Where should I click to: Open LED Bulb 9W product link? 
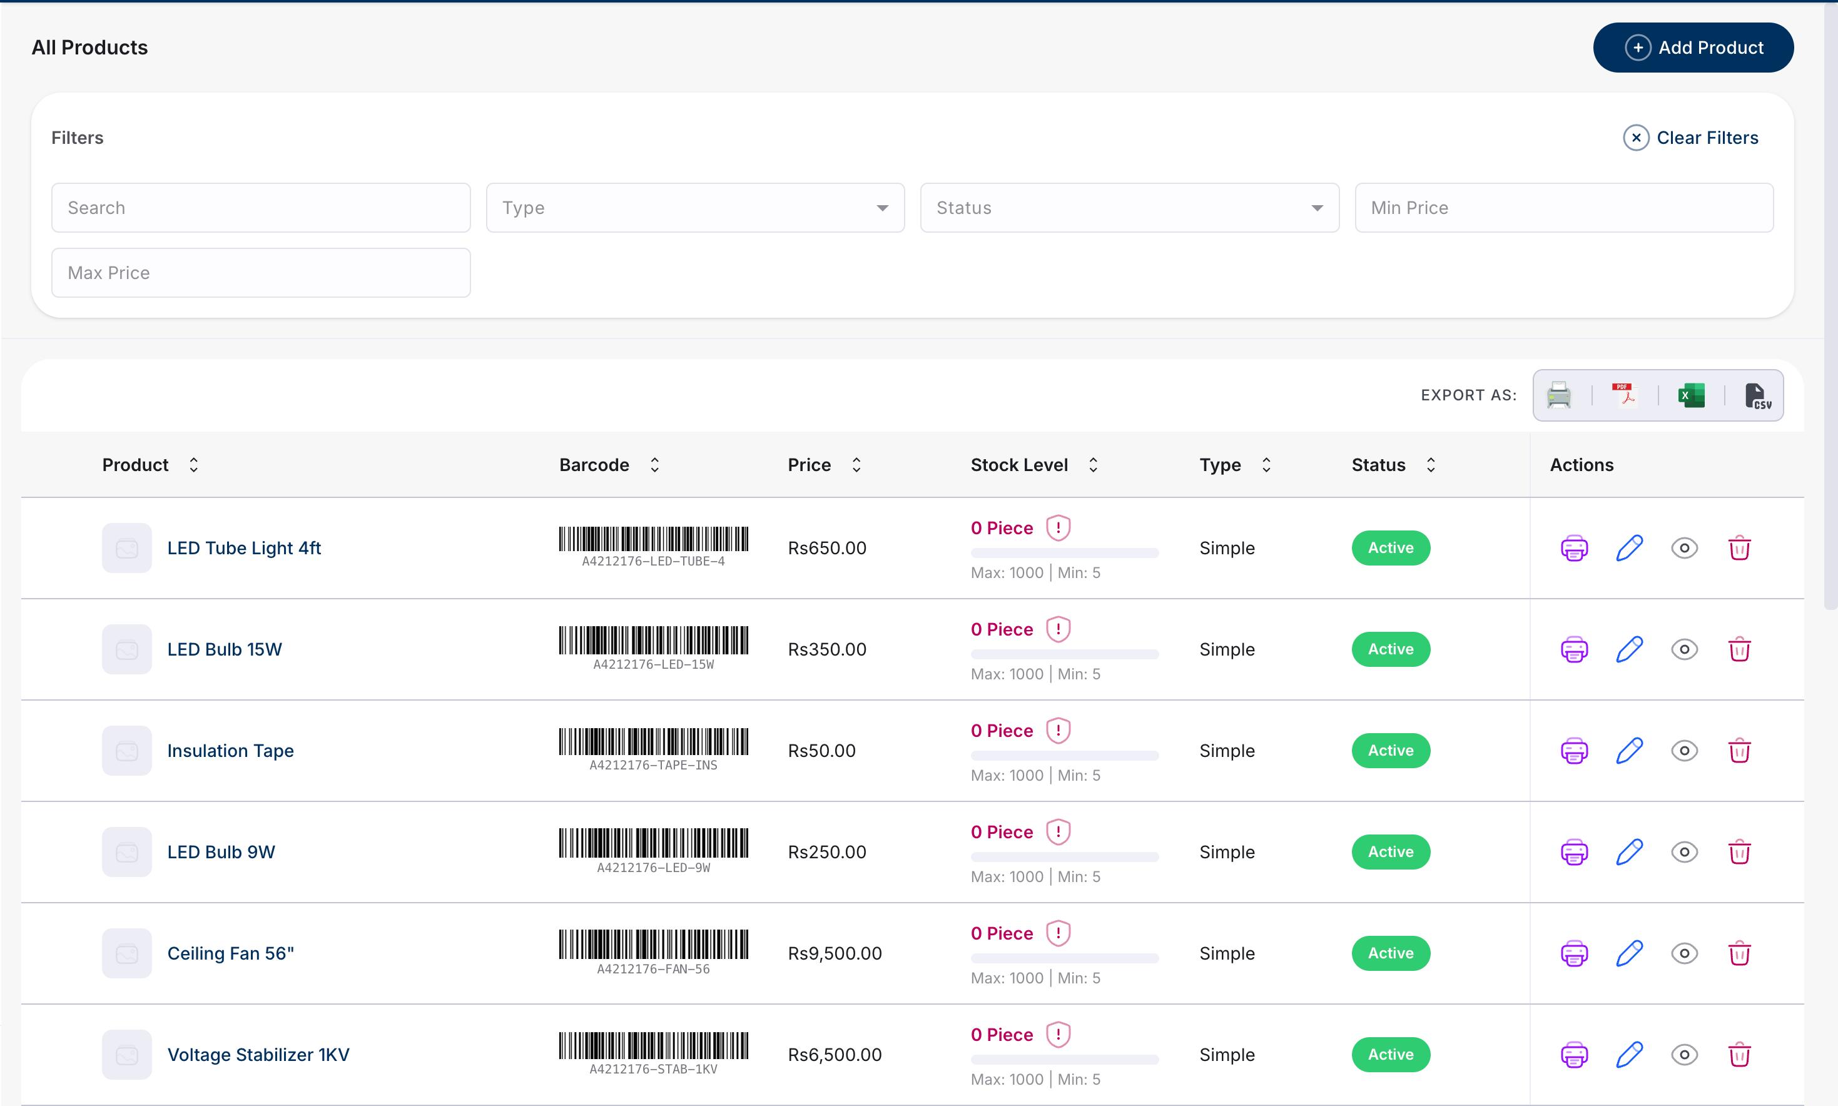(221, 853)
